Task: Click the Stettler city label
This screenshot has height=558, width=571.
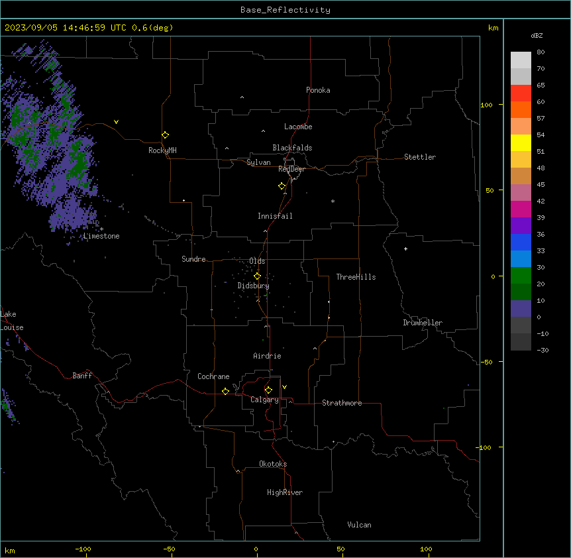Action: [420, 157]
